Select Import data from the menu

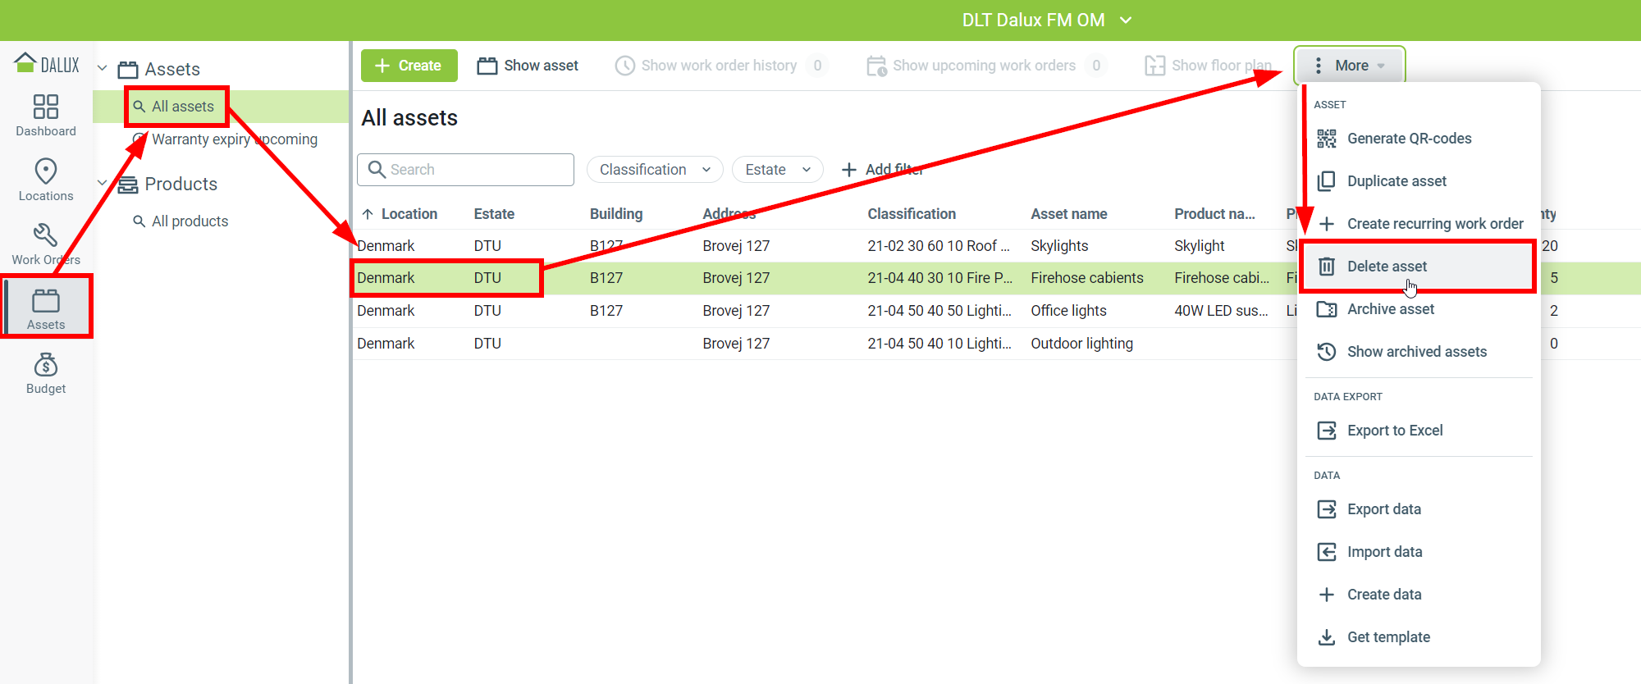coord(1384,552)
